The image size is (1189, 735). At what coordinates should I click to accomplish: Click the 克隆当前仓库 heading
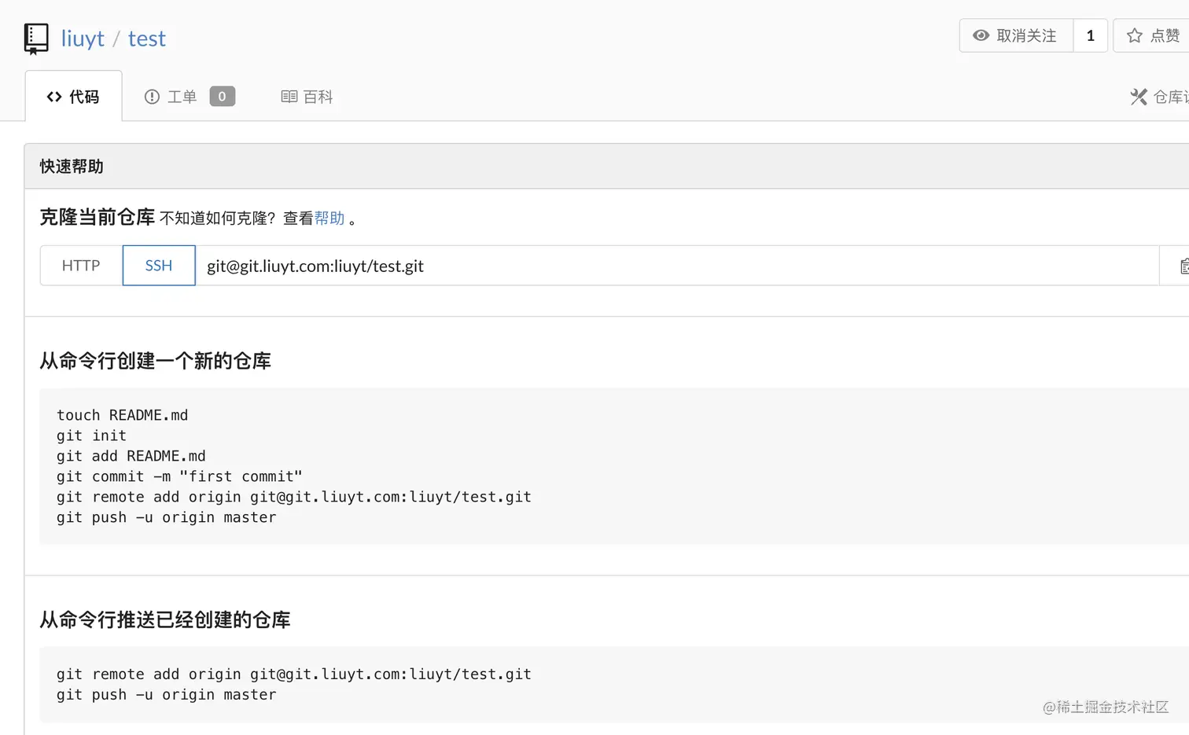click(98, 217)
